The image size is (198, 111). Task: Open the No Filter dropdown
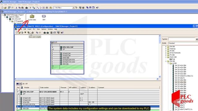pos(73,8)
